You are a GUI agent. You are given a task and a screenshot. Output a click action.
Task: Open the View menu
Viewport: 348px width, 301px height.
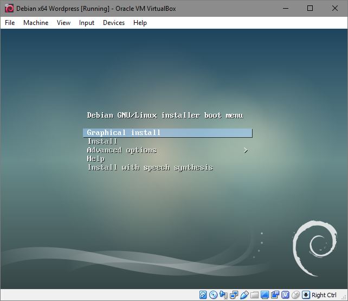[63, 23]
